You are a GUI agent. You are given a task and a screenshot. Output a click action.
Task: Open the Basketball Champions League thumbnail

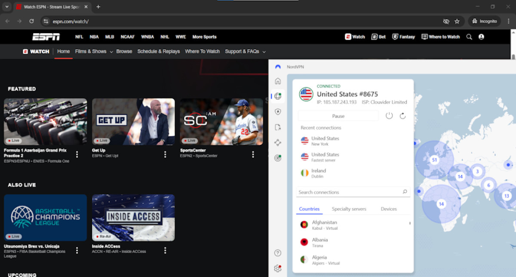(x=46, y=218)
